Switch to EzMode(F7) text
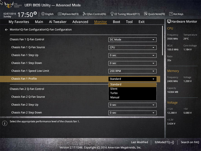 click(162, 142)
